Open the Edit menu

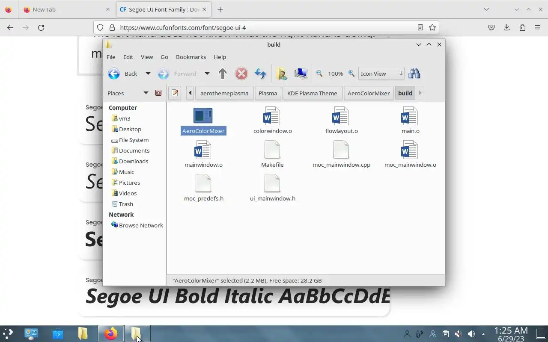pyautogui.click(x=128, y=57)
